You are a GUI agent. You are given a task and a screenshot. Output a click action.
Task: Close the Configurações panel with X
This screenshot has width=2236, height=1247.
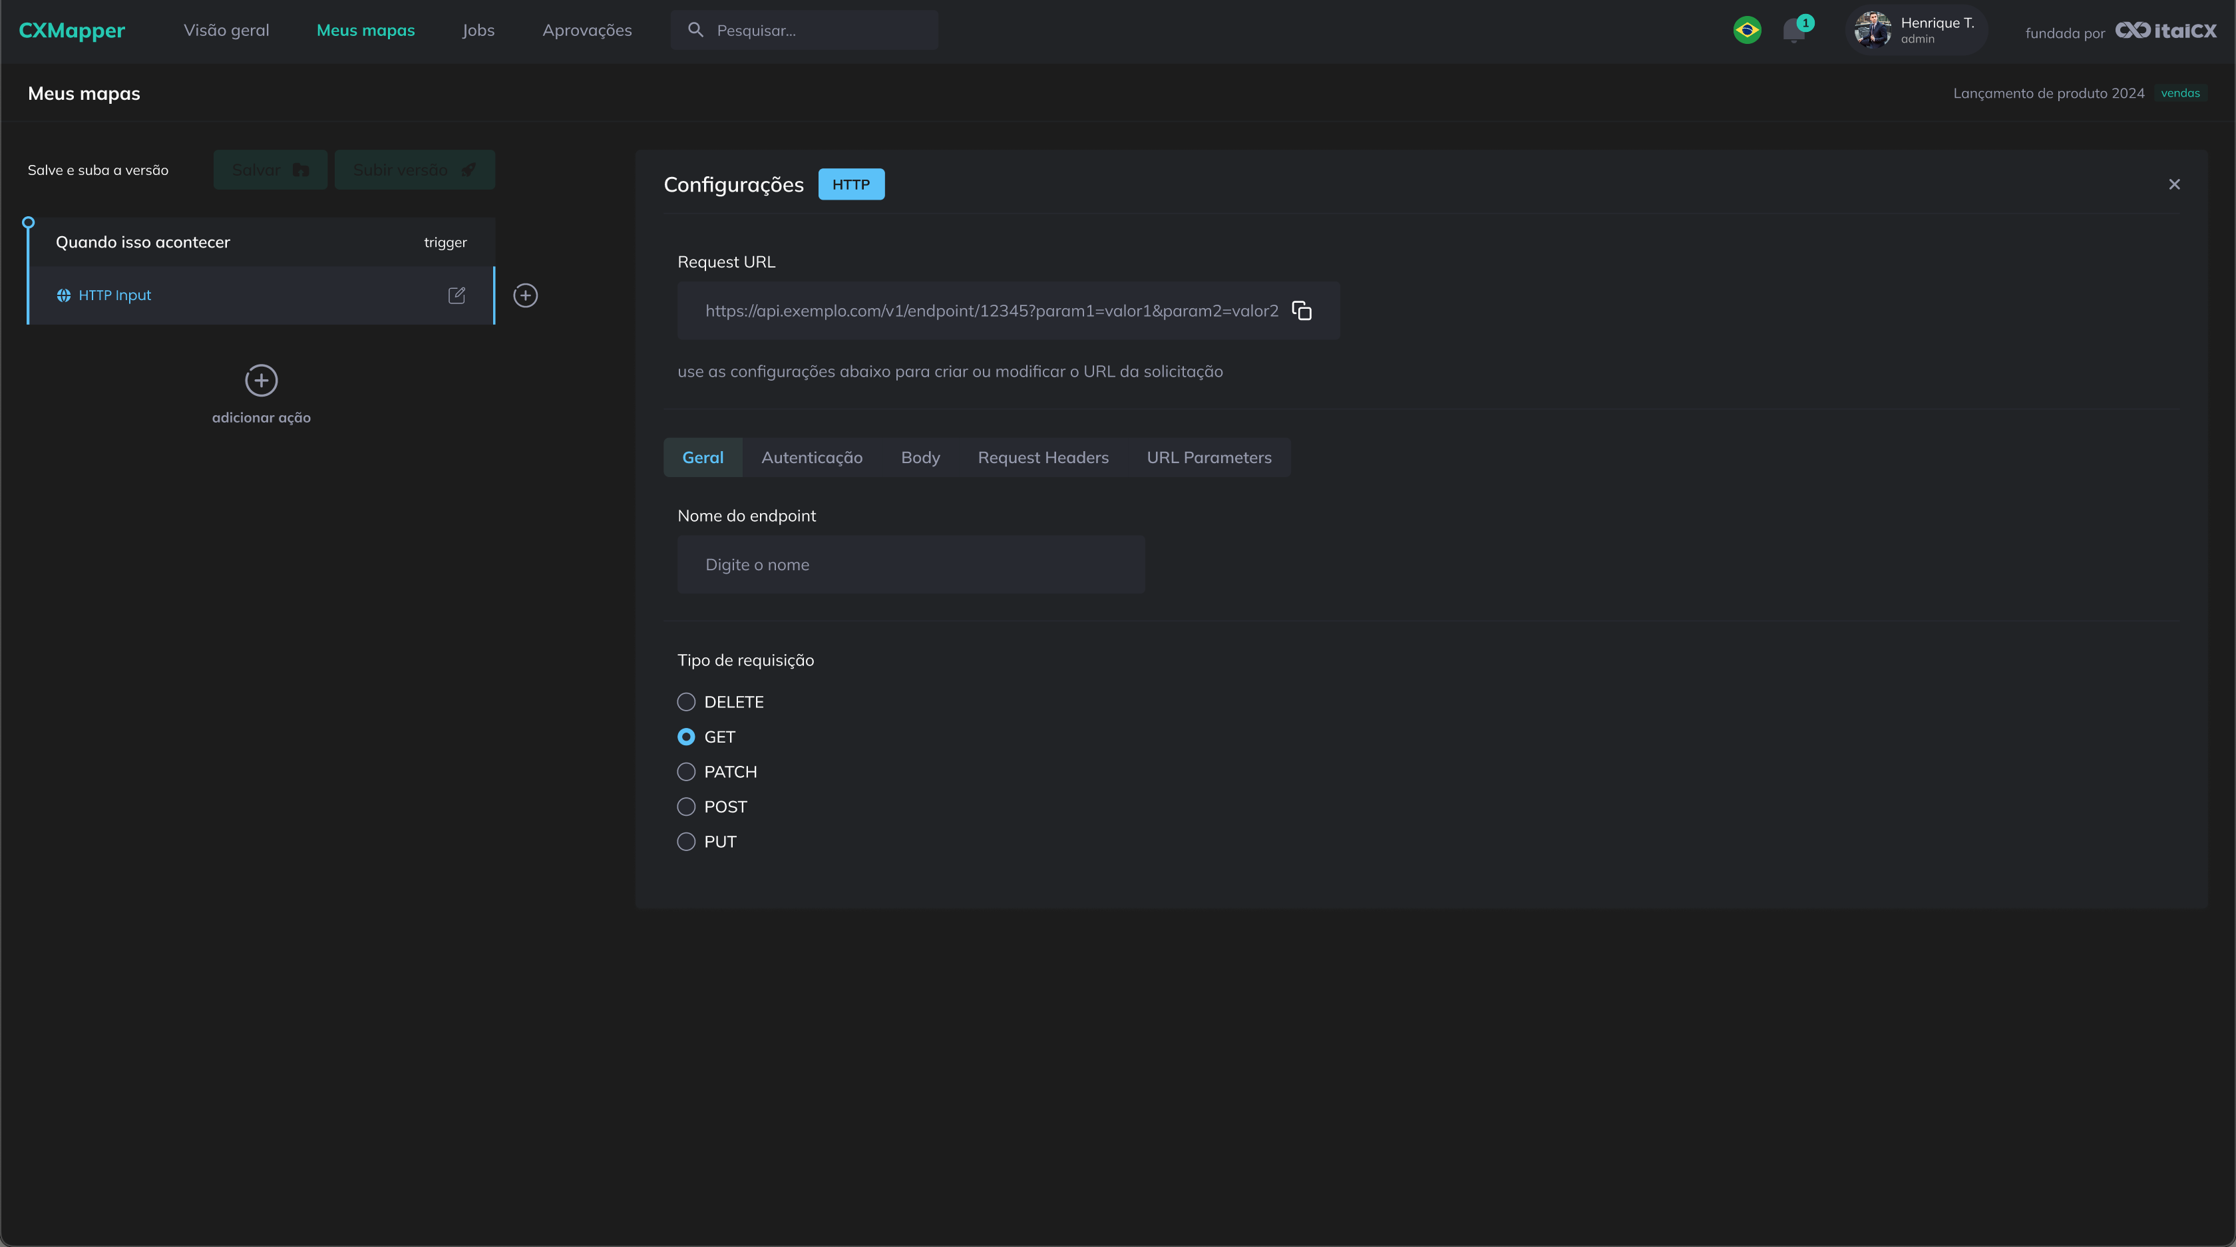click(2173, 184)
